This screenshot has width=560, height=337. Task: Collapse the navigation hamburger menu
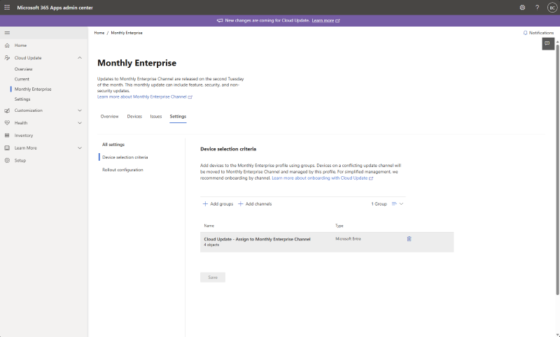coord(7,33)
